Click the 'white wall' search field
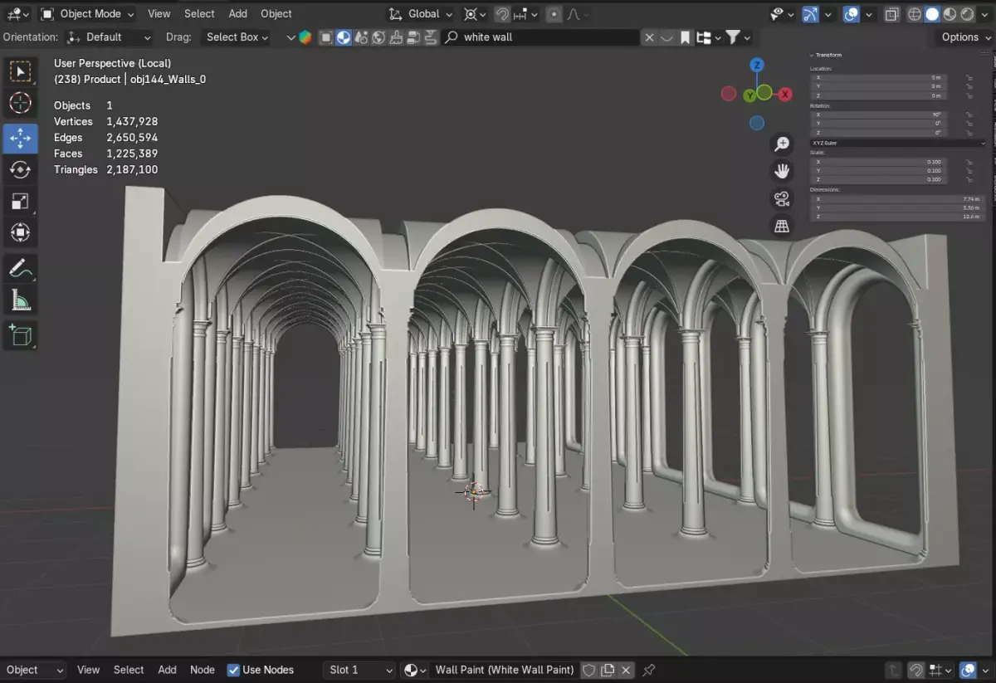 (x=541, y=37)
